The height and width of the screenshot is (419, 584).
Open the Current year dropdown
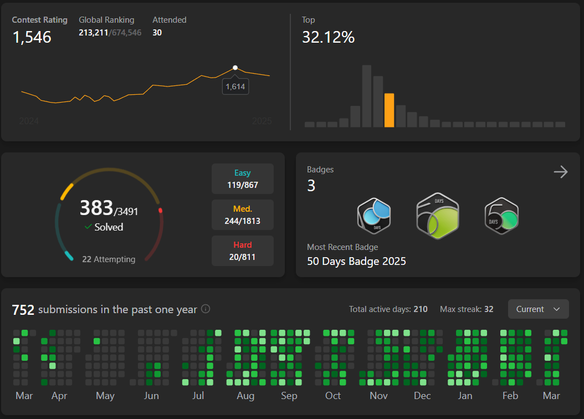tap(538, 309)
